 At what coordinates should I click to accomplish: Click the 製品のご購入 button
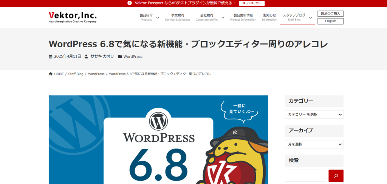[x=330, y=14]
